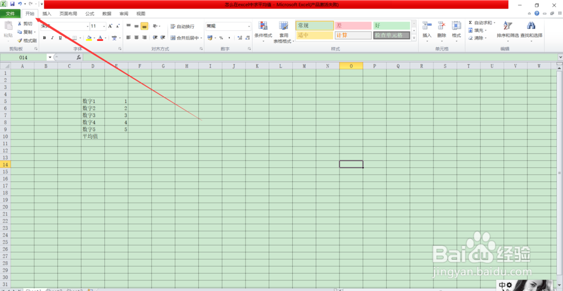This screenshot has height=291, width=563.
Task: Click Cut (剪切) scissors button
Action: tap(25, 24)
